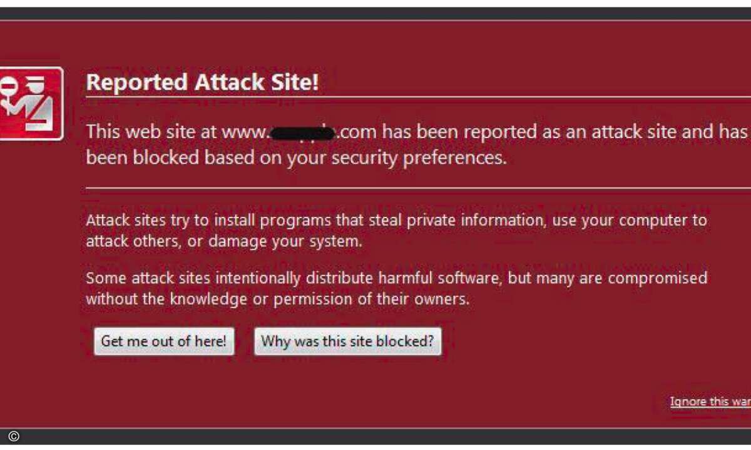Click the dark bar at the top
The image size is (751, 450).
pos(375,14)
